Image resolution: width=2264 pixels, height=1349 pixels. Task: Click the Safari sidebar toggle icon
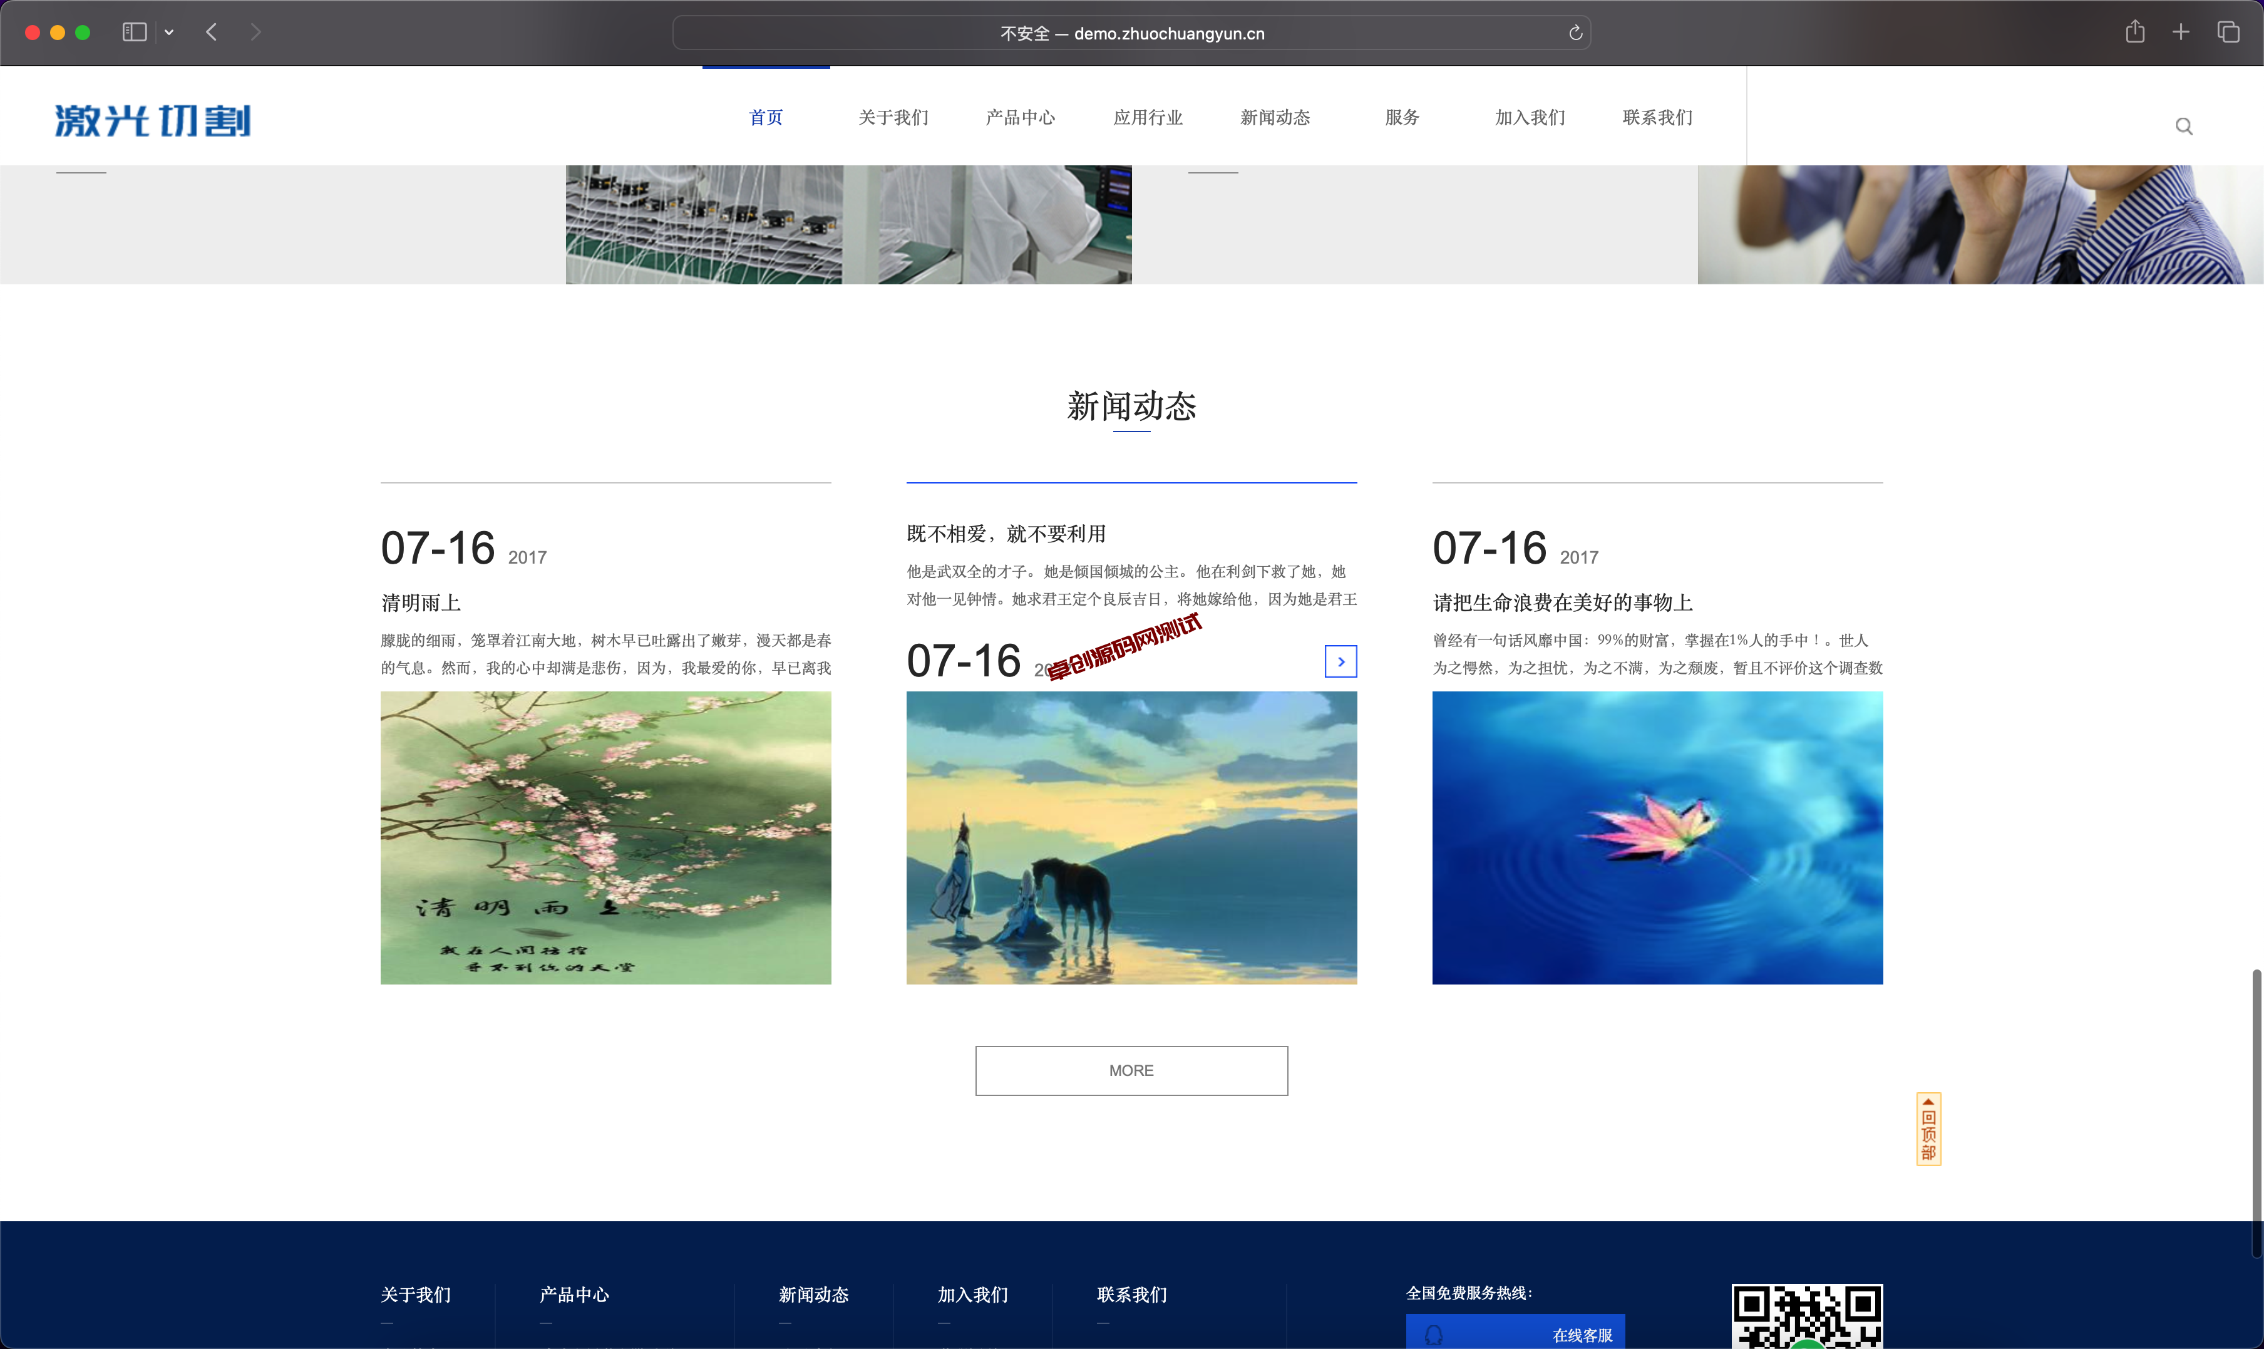(135, 32)
